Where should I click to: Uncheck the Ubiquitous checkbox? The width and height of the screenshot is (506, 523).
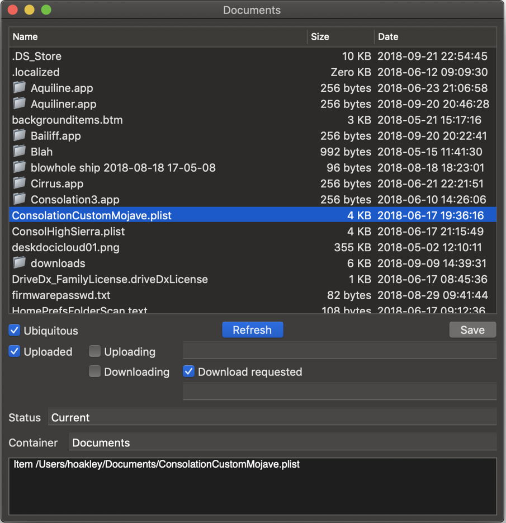click(x=15, y=331)
